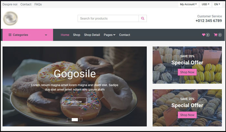The width and height of the screenshot is (226, 132).
Task: Click the round site logo
Action: [x=11, y=18]
